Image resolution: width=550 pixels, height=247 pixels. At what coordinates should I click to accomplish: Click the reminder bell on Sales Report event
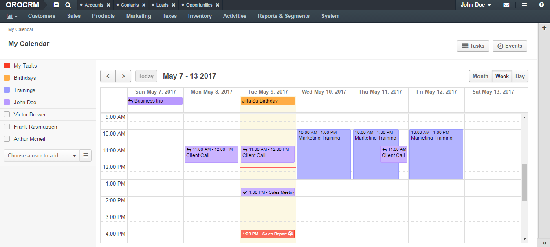click(290, 234)
